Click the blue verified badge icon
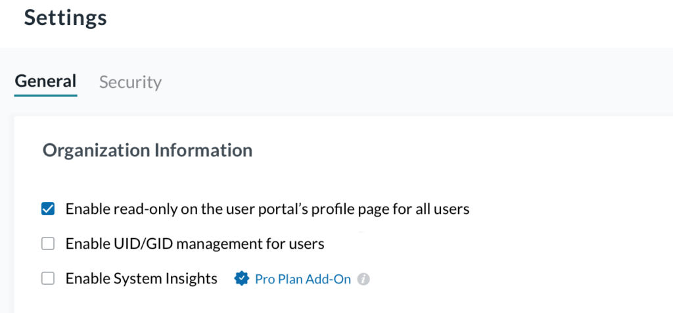 (x=242, y=279)
